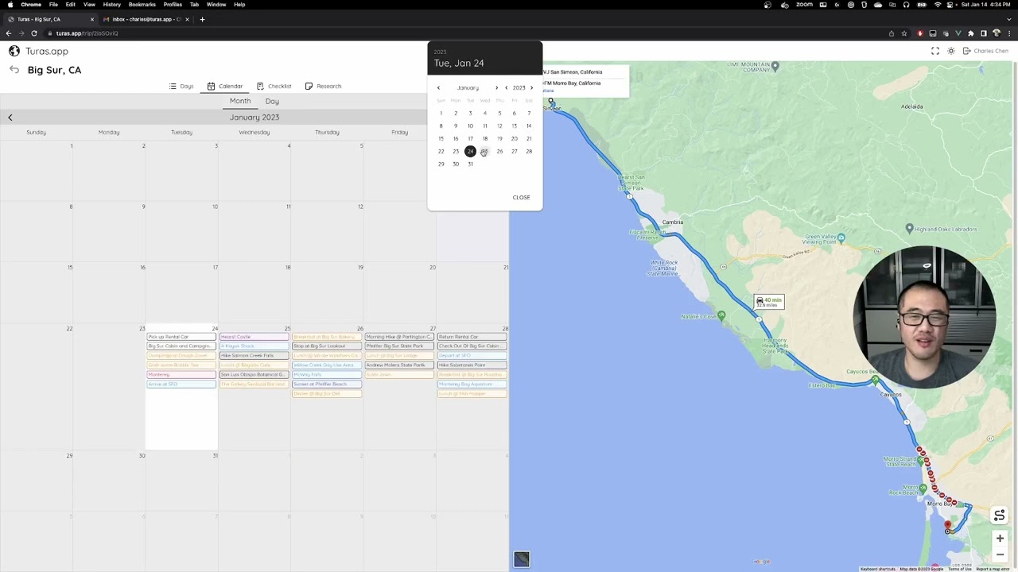Toggle the light/dark theme sun icon
Image resolution: width=1018 pixels, height=572 pixels.
pyautogui.click(x=950, y=51)
